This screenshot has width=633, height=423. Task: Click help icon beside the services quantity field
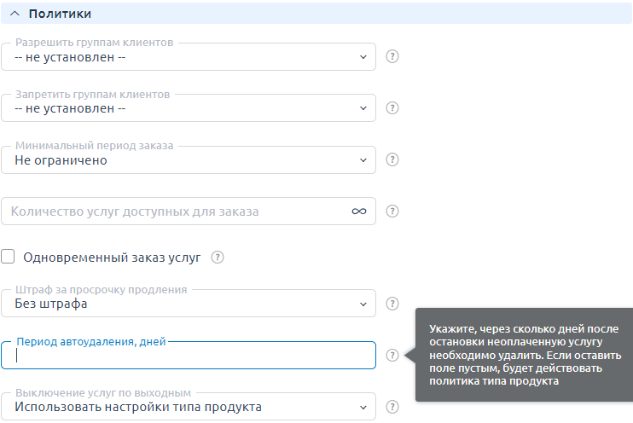(x=392, y=211)
